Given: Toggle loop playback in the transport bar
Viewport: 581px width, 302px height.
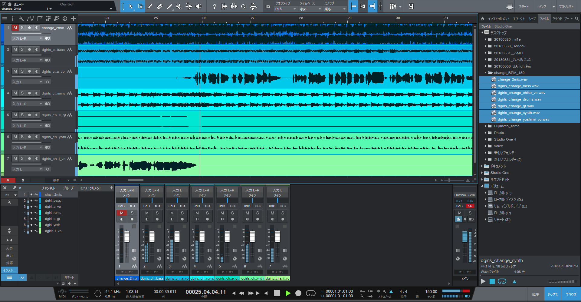Looking at the screenshot, I should [x=310, y=293].
